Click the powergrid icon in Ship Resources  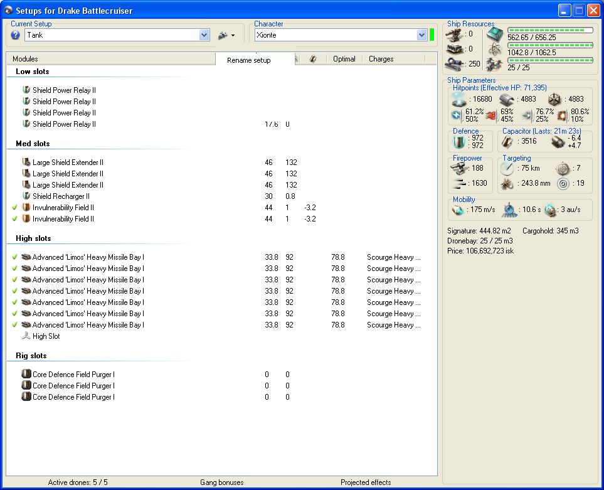(495, 50)
